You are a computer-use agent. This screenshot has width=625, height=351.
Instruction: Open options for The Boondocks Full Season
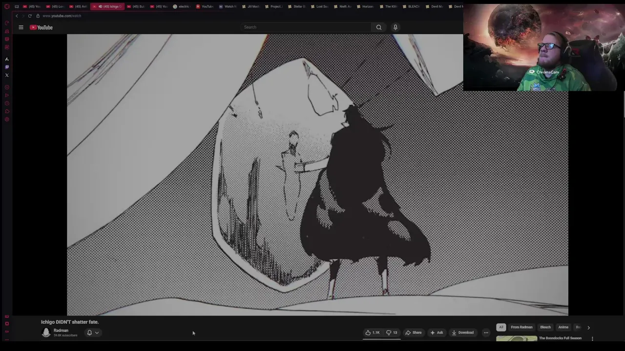(x=592, y=339)
